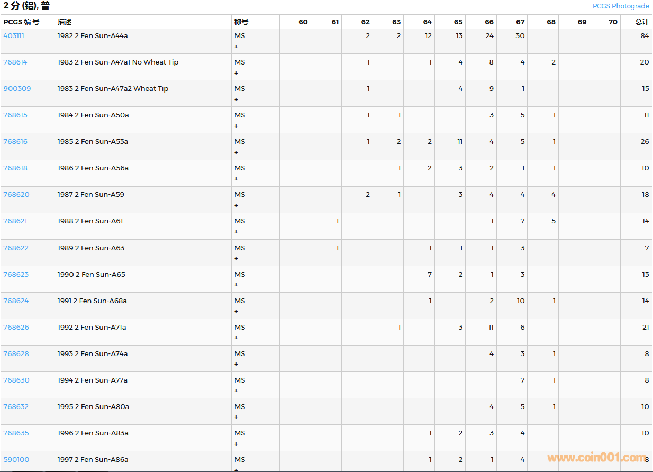Expand plus sign in 1996 2 Fen row

click(236, 444)
